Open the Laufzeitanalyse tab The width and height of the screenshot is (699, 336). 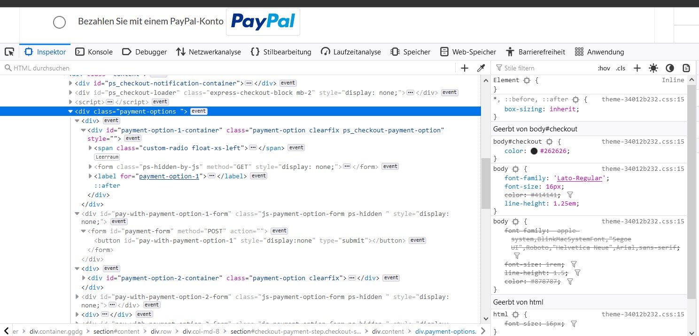[x=351, y=52]
